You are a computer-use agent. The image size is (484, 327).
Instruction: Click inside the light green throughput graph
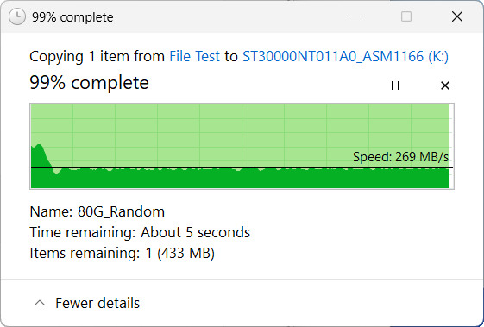click(x=242, y=129)
